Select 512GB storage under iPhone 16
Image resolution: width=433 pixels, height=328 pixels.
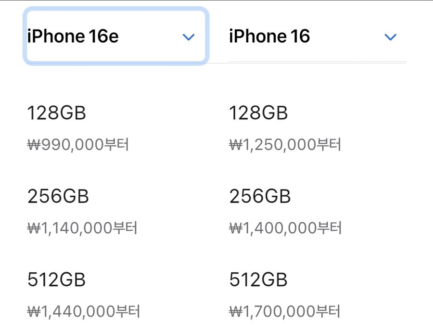258,280
